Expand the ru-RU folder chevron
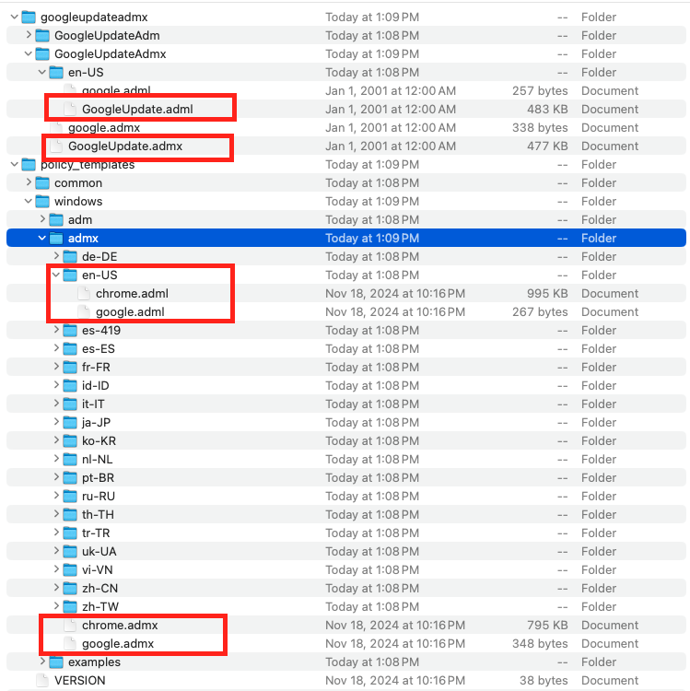The width and height of the screenshot is (690, 691). click(56, 496)
